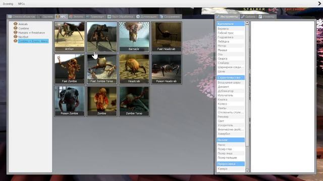Open the Транспорт tab

(95, 17)
